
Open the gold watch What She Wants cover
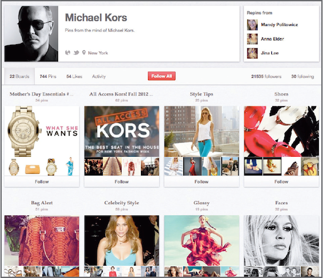42,131
